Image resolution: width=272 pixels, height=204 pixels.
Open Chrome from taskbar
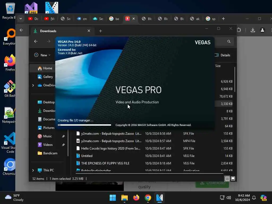click(x=148, y=198)
